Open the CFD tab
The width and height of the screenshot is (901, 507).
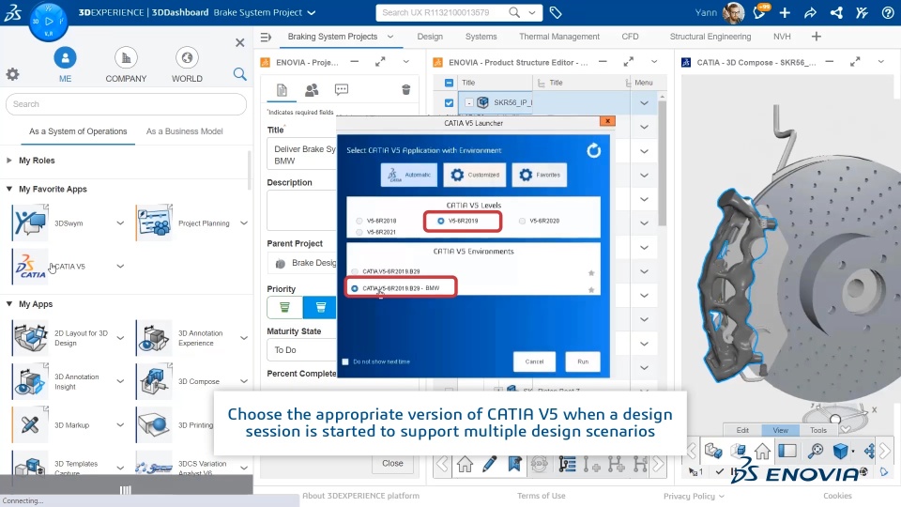[x=630, y=37]
